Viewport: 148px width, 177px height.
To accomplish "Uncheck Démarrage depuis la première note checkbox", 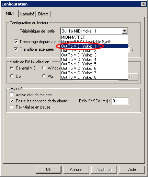I will [16, 41].
